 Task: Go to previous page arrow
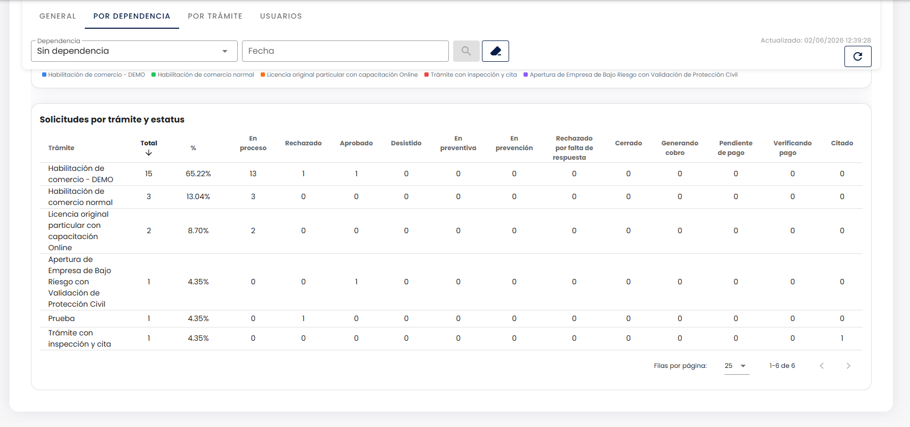(822, 366)
